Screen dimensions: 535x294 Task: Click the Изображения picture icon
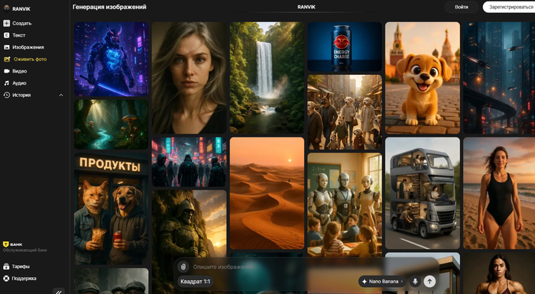pos(6,47)
